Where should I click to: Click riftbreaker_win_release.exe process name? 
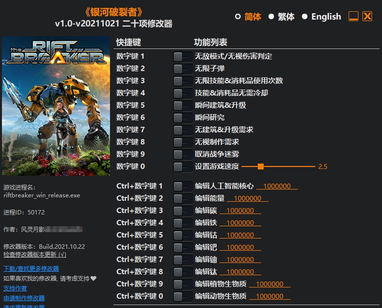tap(42, 195)
